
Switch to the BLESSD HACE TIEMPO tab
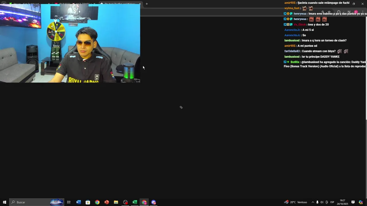click(75, 4)
